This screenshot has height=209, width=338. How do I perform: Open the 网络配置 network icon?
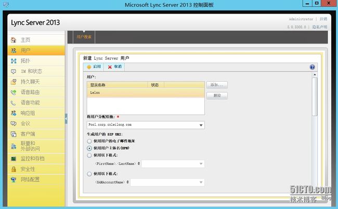[14, 179]
